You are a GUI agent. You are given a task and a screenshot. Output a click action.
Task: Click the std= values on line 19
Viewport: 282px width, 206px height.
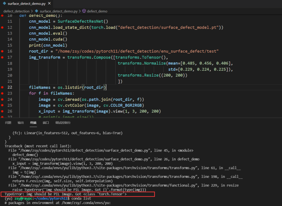pos(201,69)
